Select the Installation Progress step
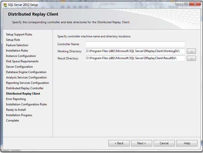203x153 pixels. [19, 115]
